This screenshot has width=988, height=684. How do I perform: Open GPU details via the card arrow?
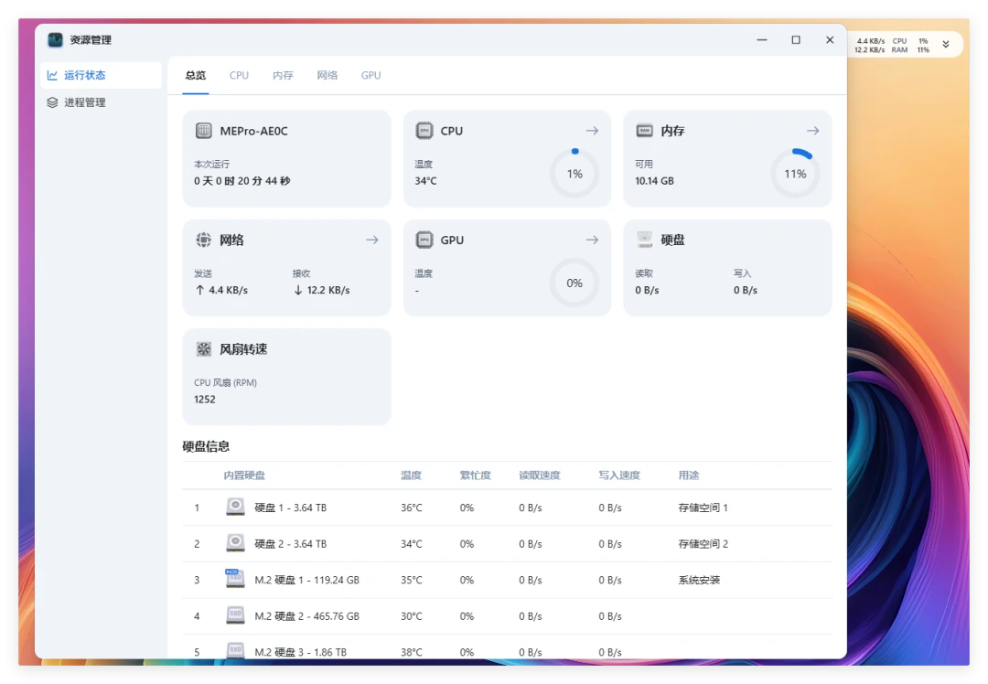592,240
